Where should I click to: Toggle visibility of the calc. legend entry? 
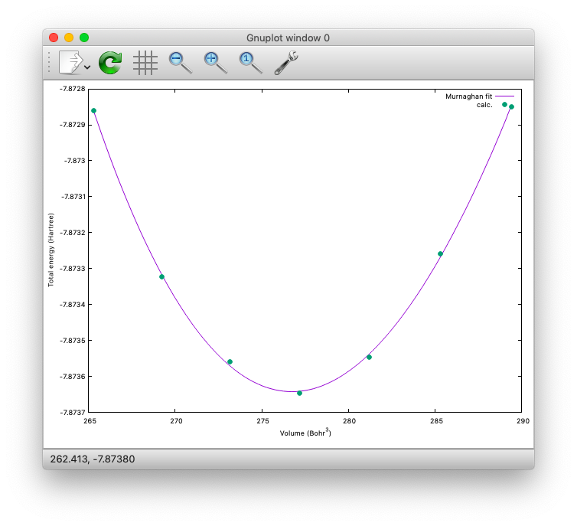tap(484, 105)
